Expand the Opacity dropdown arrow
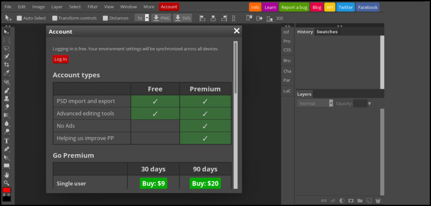Screen dimensions: 431x206 coord(370,104)
